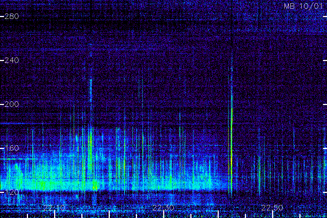Select the 160 frequency axis label
The image size is (327, 218).
pos(12,148)
